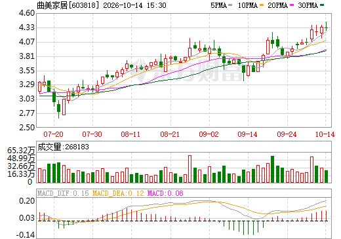Select the 09-02 date axis label
The image size is (341, 239).
click(209, 134)
